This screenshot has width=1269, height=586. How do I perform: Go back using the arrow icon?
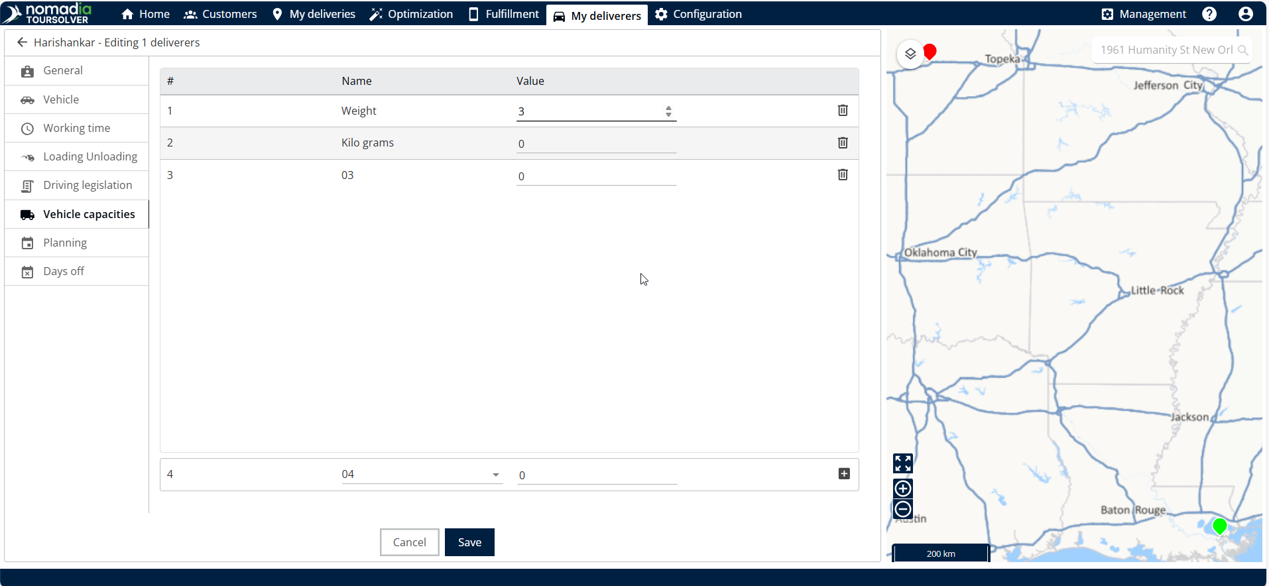pos(22,42)
